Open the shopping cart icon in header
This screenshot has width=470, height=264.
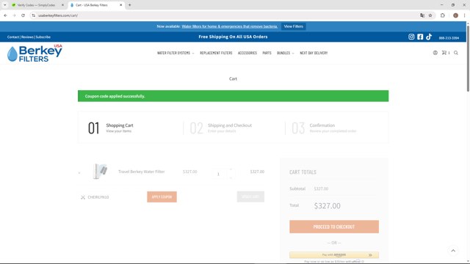444,53
